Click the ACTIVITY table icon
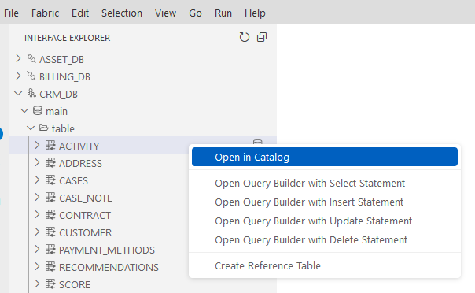 click(x=50, y=145)
